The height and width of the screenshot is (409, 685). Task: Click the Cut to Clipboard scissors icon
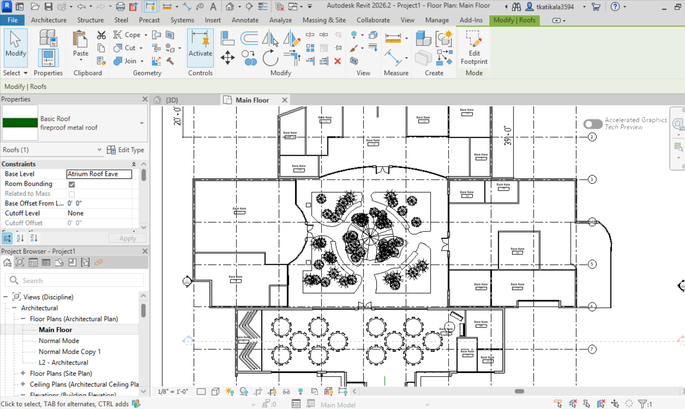(x=101, y=35)
